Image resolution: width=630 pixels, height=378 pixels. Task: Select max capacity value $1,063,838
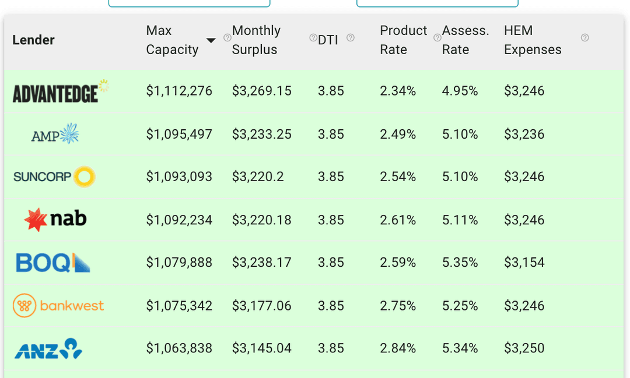click(x=179, y=348)
